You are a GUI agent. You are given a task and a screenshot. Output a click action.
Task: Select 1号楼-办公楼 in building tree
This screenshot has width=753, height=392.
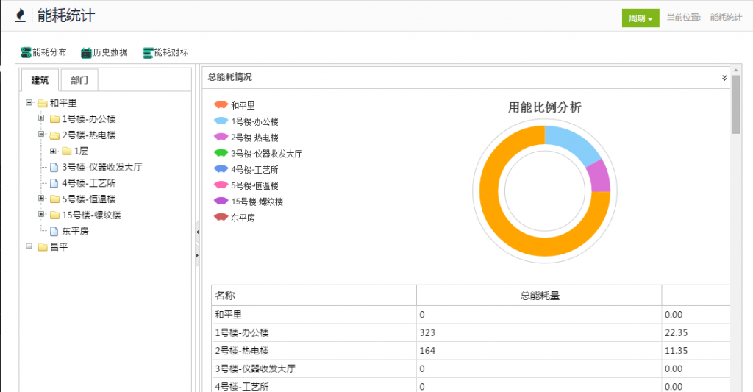coord(89,119)
